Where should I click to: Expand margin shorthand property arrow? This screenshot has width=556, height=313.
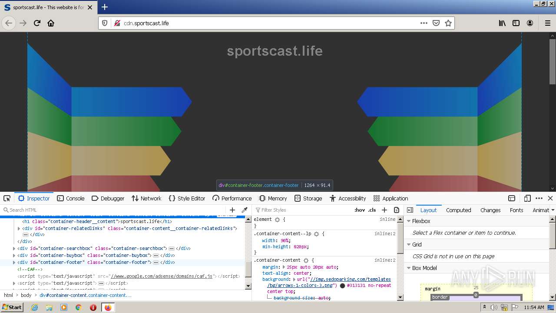click(x=284, y=267)
